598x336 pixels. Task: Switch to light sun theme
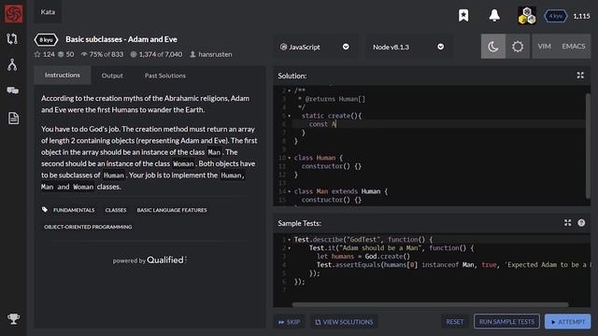click(x=518, y=47)
